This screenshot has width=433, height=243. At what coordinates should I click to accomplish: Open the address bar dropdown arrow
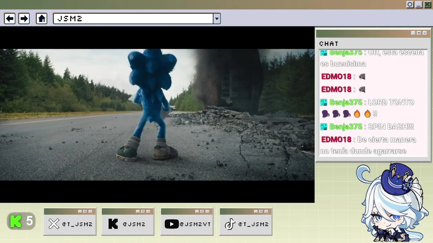[217, 19]
